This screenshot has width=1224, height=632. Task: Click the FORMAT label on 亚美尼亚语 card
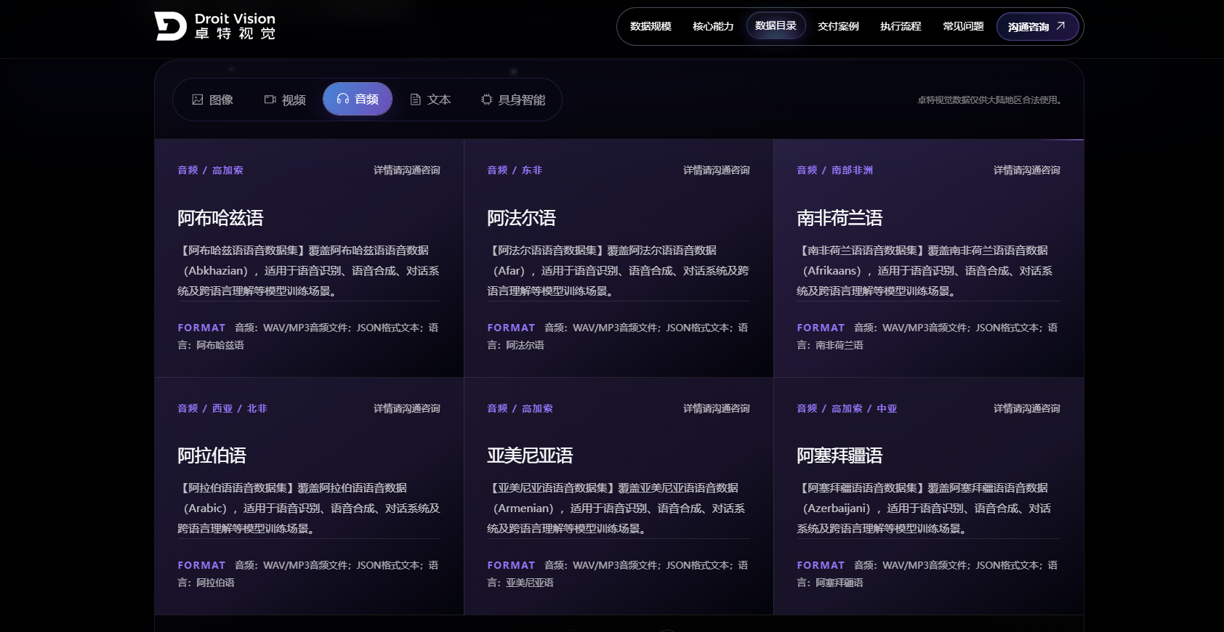(511, 565)
